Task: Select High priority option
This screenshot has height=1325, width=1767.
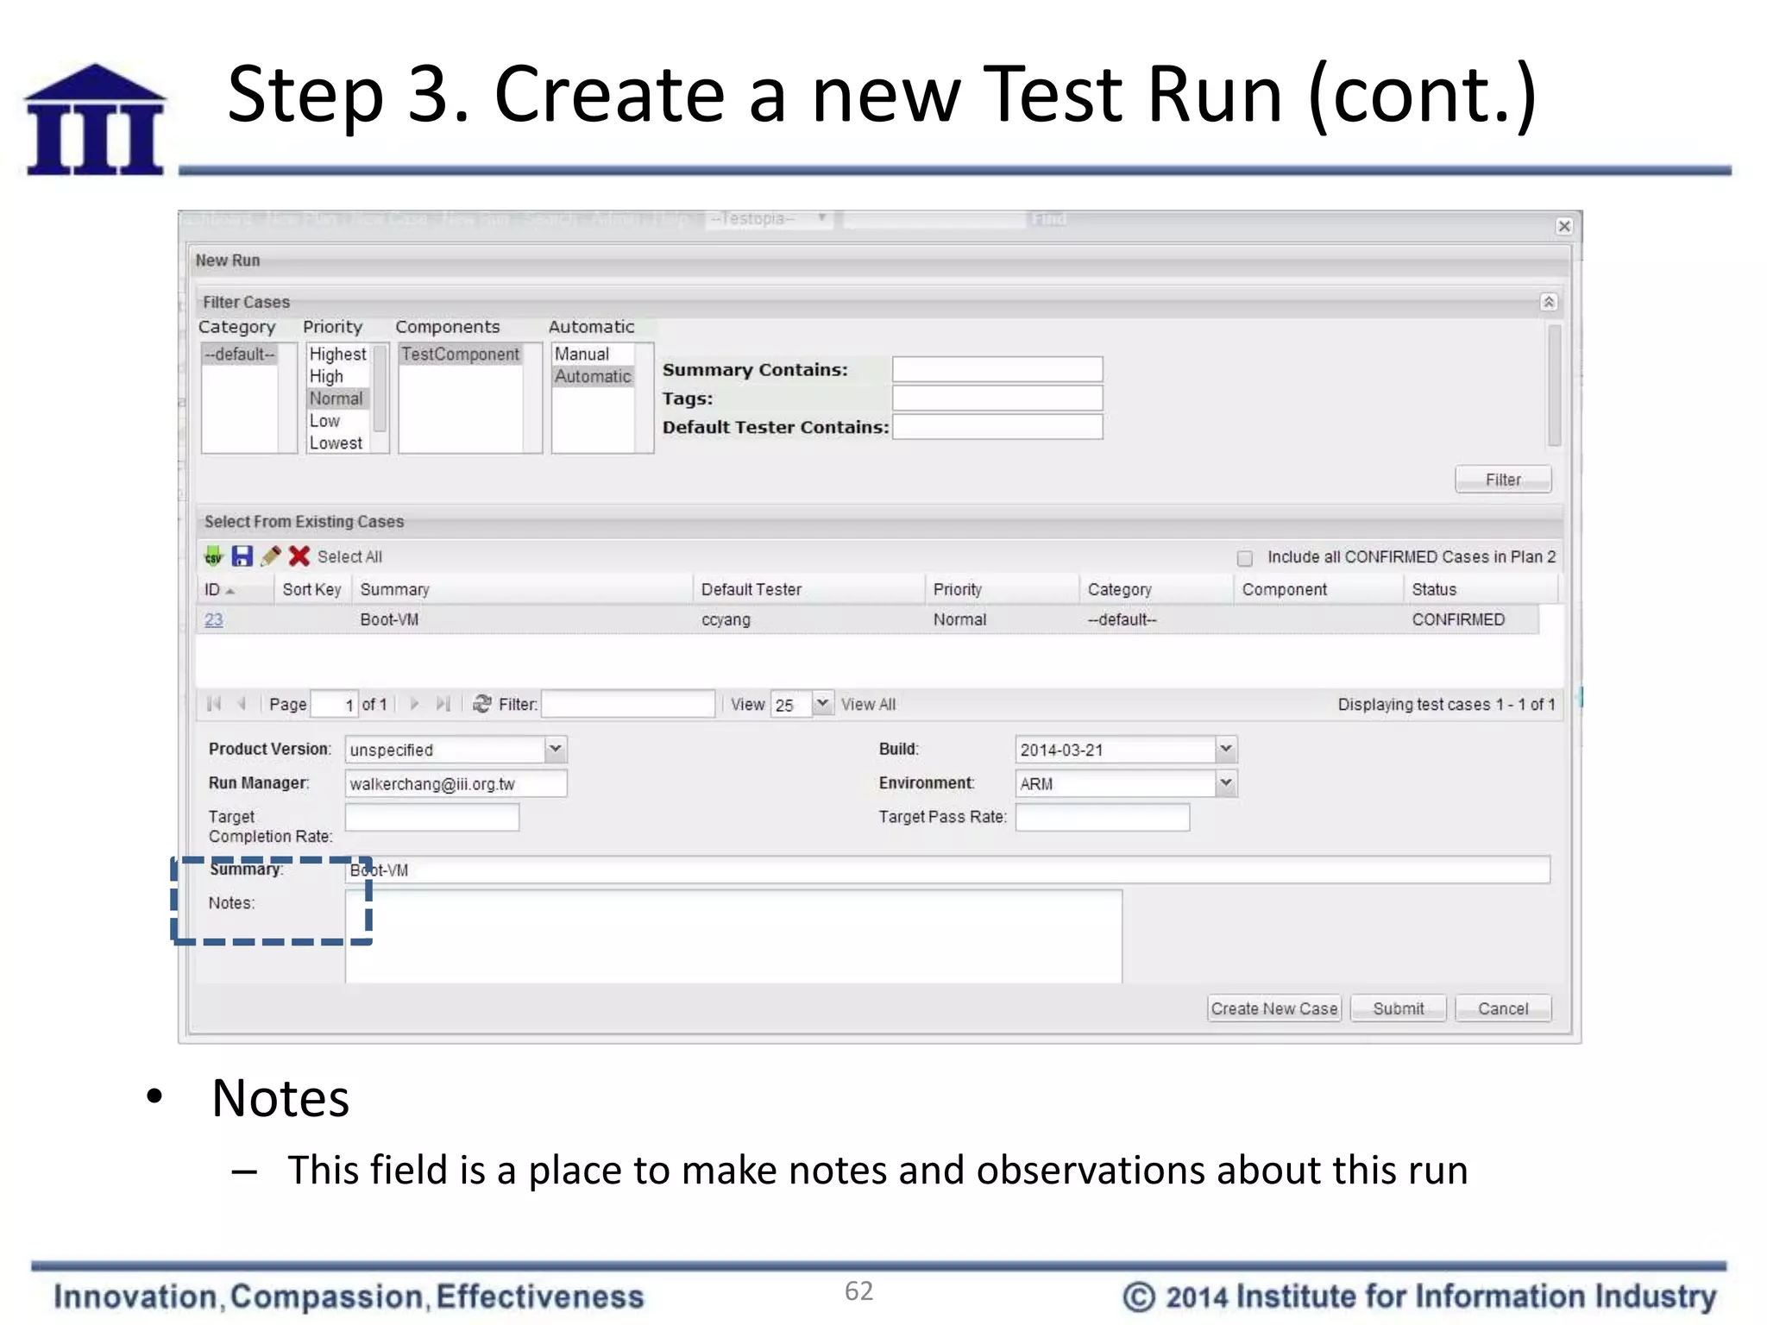Action: pyautogui.click(x=338, y=377)
